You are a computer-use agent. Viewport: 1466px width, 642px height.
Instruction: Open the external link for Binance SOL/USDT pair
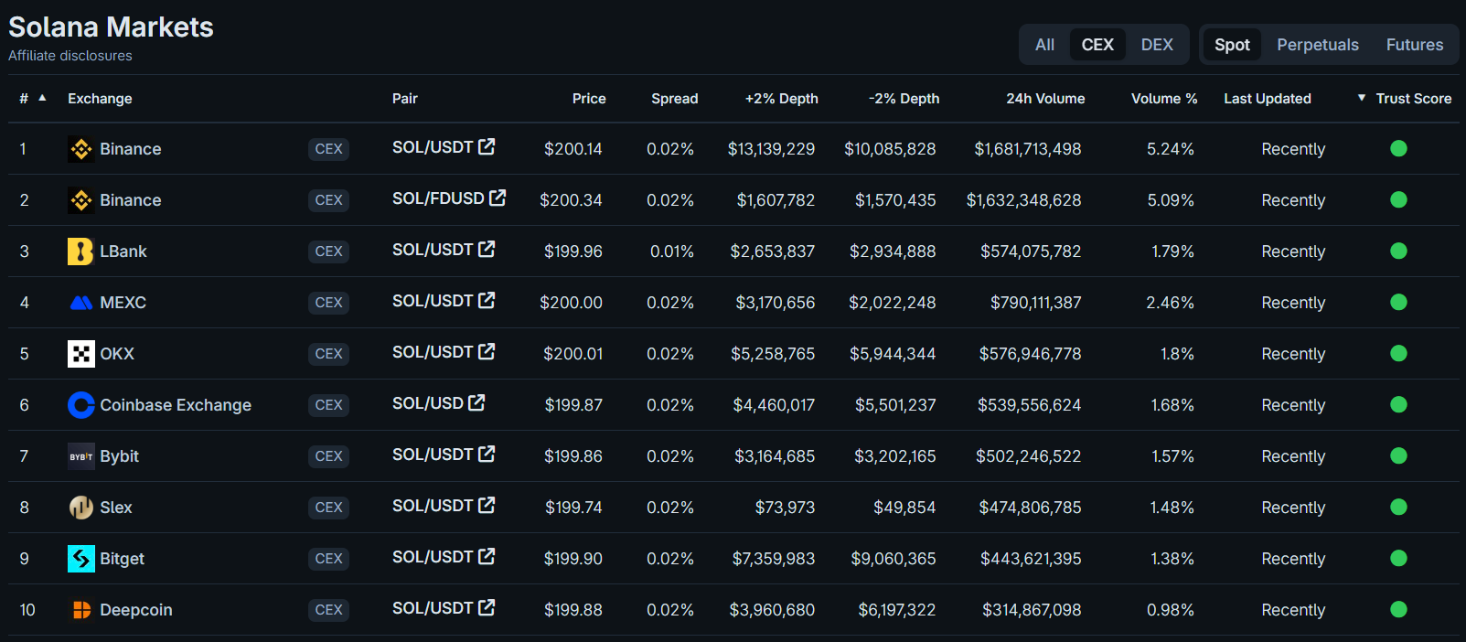point(488,145)
